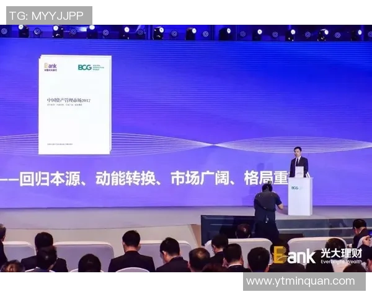
Task: Open the white report cover image
Action: click(x=75, y=105)
